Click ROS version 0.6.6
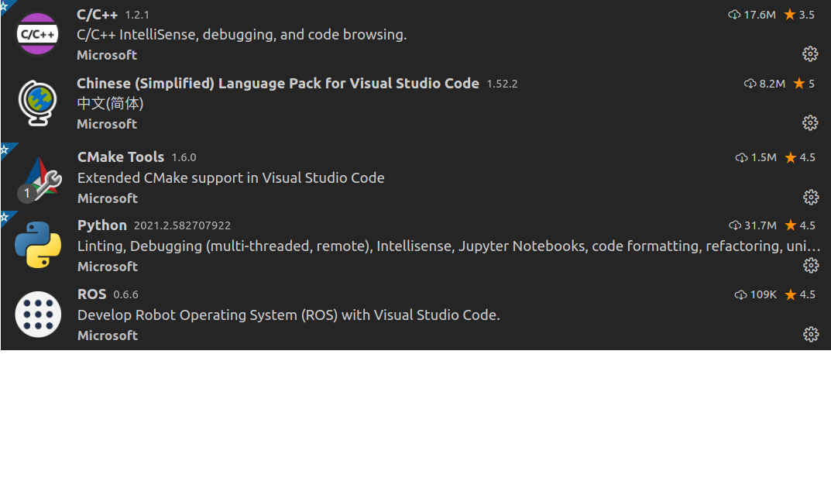 tap(126, 294)
